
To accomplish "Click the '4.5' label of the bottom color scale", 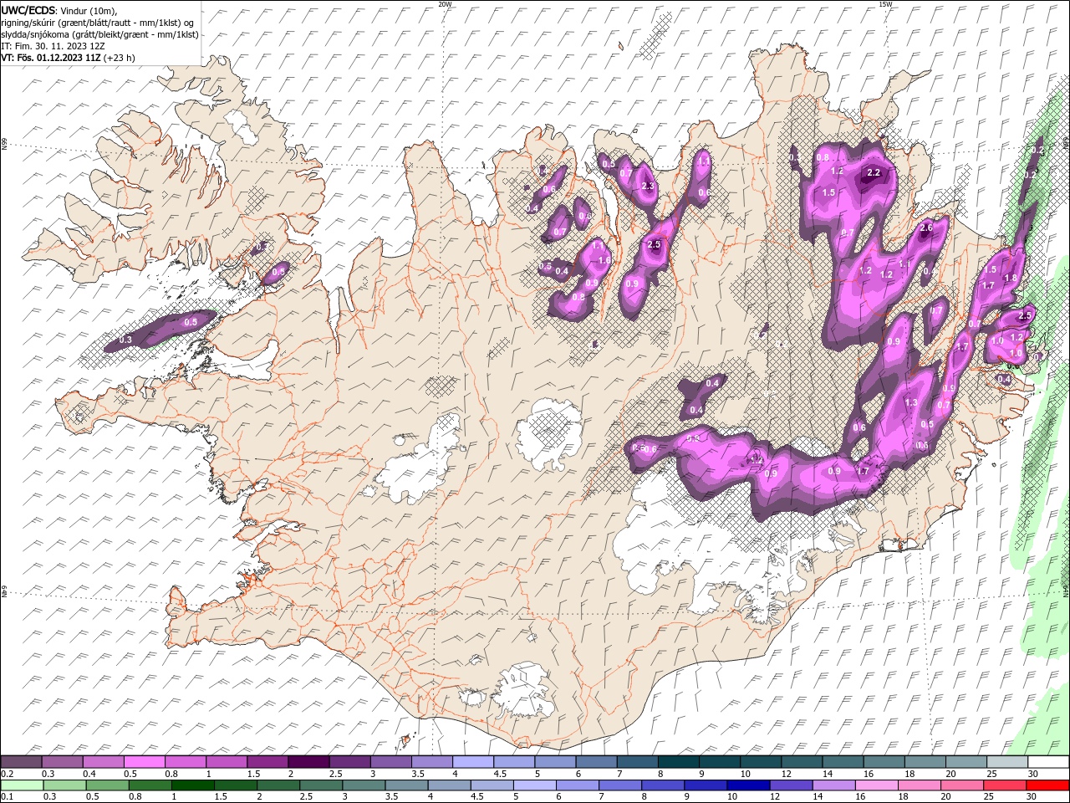I will click(x=476, y=796).
